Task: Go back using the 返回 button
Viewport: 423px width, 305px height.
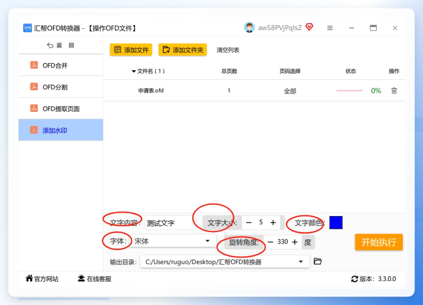Action: [60, 45]
